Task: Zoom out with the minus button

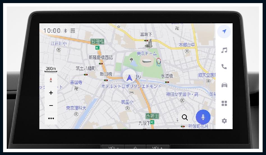Action: (51, 106)
